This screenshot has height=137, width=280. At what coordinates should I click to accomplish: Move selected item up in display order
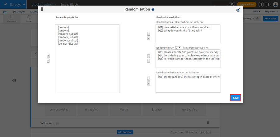coord(48,56)
